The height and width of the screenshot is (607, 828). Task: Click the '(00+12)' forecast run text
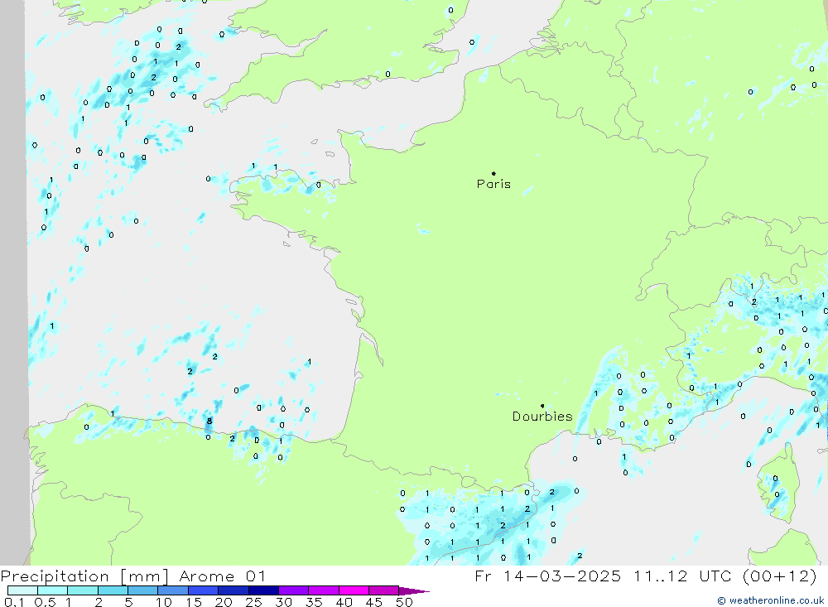tap(780, 576)
